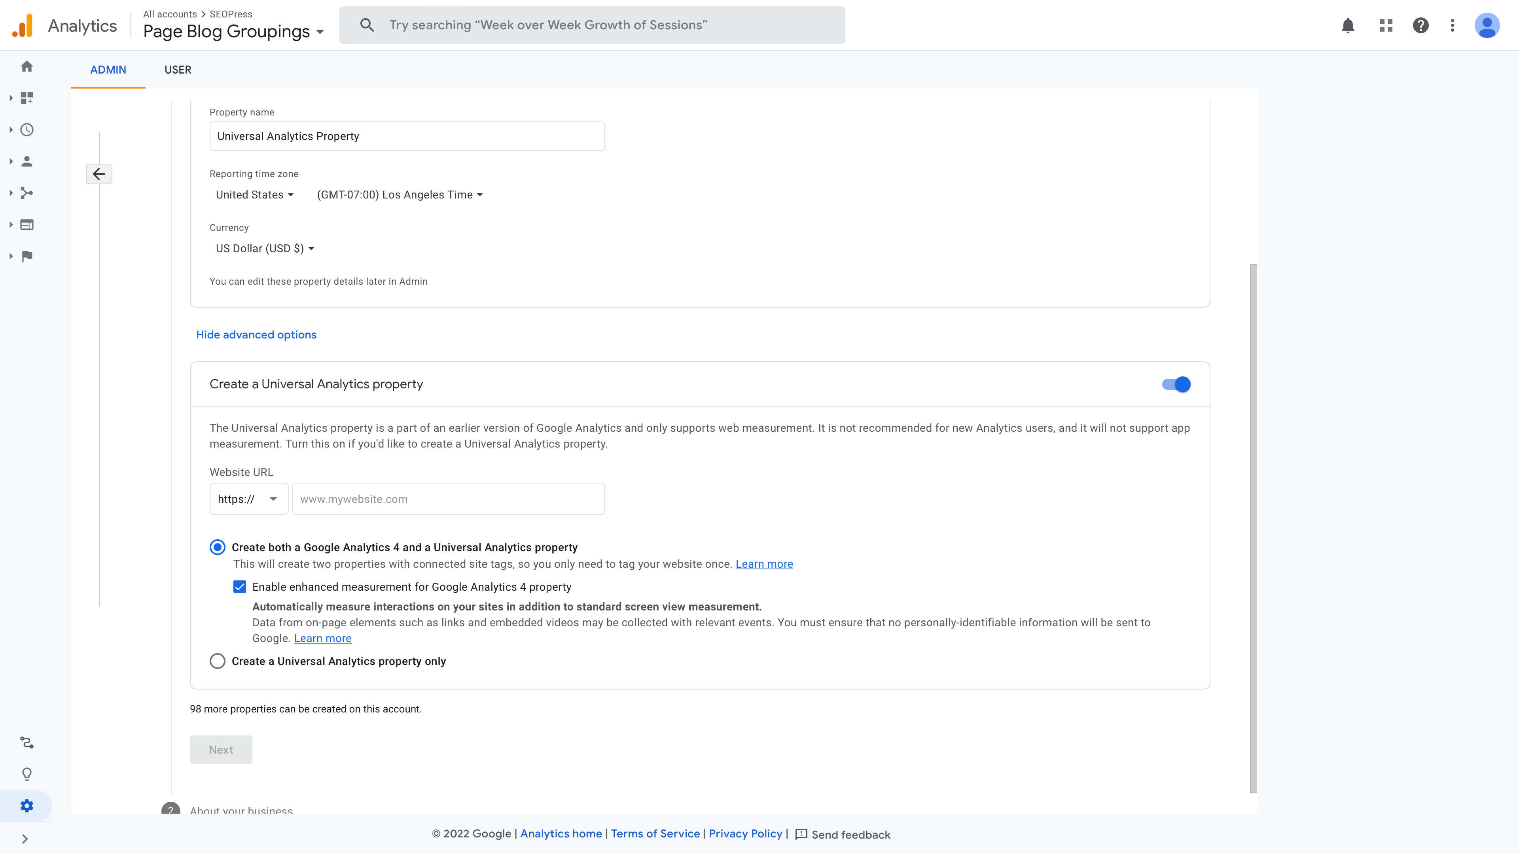Click the Property name input field

407,136
